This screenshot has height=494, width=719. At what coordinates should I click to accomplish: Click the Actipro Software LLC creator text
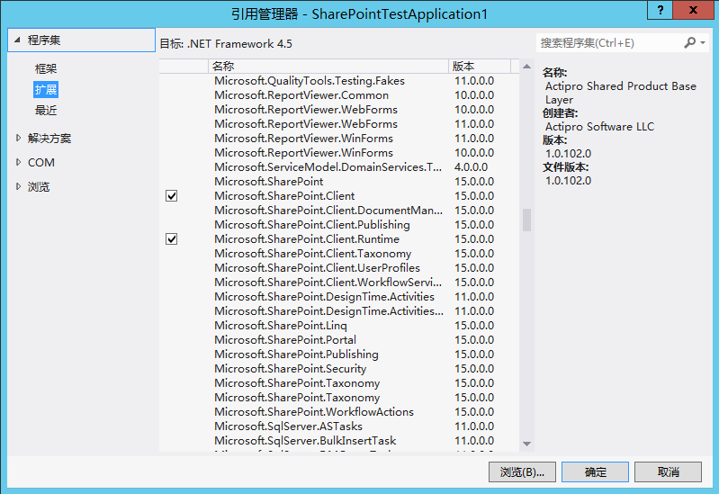coord(599,127)
